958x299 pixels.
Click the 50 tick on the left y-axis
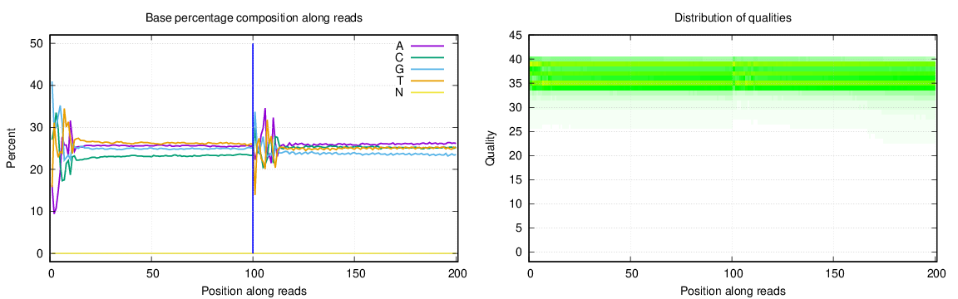pos(36,43)
